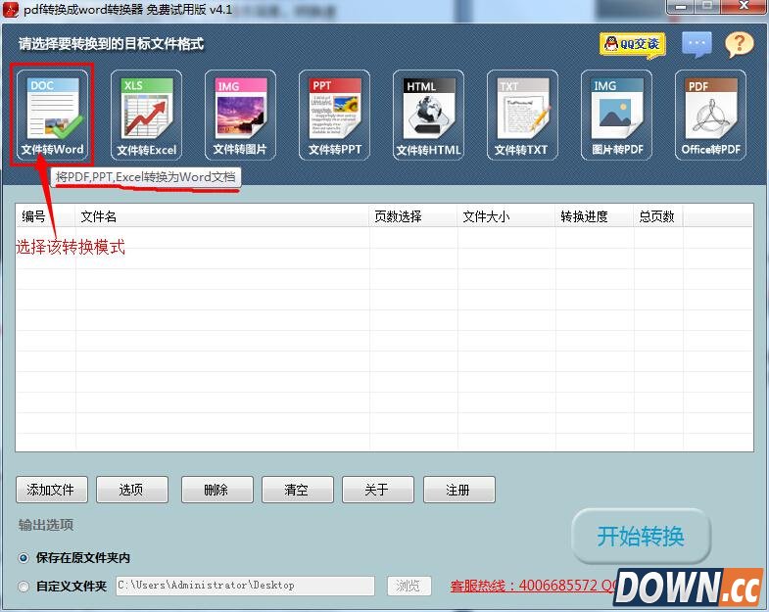Open the 选项 settings button
The width and height of the screenshot is (769, 612).
pyautogui.click(x=132, y=490)
